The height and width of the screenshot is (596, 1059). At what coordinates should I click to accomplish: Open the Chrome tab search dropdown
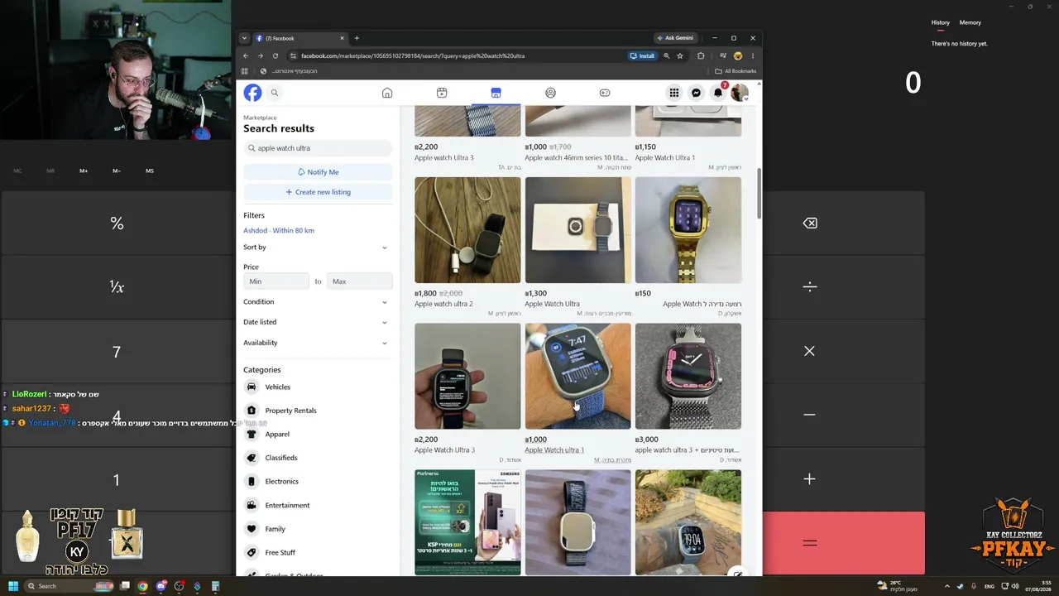click(x=244, y=38)
